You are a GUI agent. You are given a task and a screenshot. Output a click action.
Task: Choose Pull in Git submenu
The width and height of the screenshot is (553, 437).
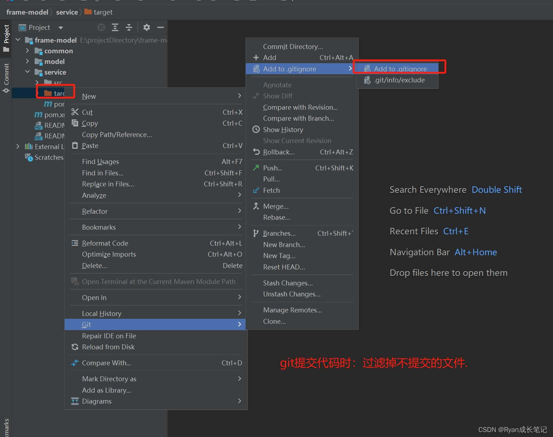coord(302,179)
